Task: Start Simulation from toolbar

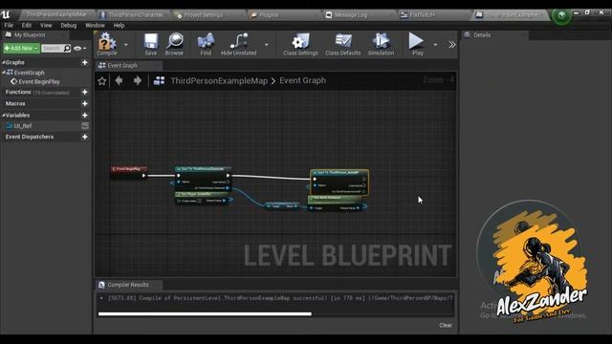Action: [381, 44]
